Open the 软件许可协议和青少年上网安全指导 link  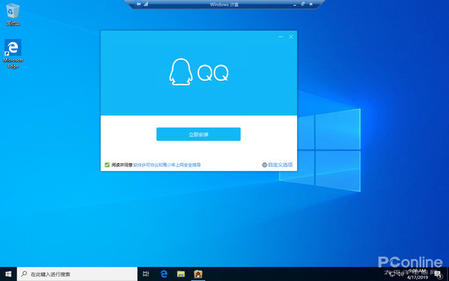coord(167,165)
